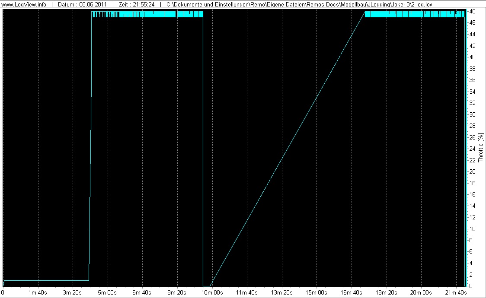486x298 pixels.
Task: Click the 38 value on throttle axis
Action: coord(472,68)
